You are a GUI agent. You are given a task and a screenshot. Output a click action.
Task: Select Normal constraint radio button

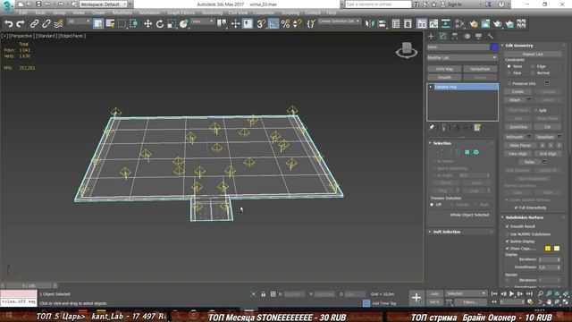[533, 73]
